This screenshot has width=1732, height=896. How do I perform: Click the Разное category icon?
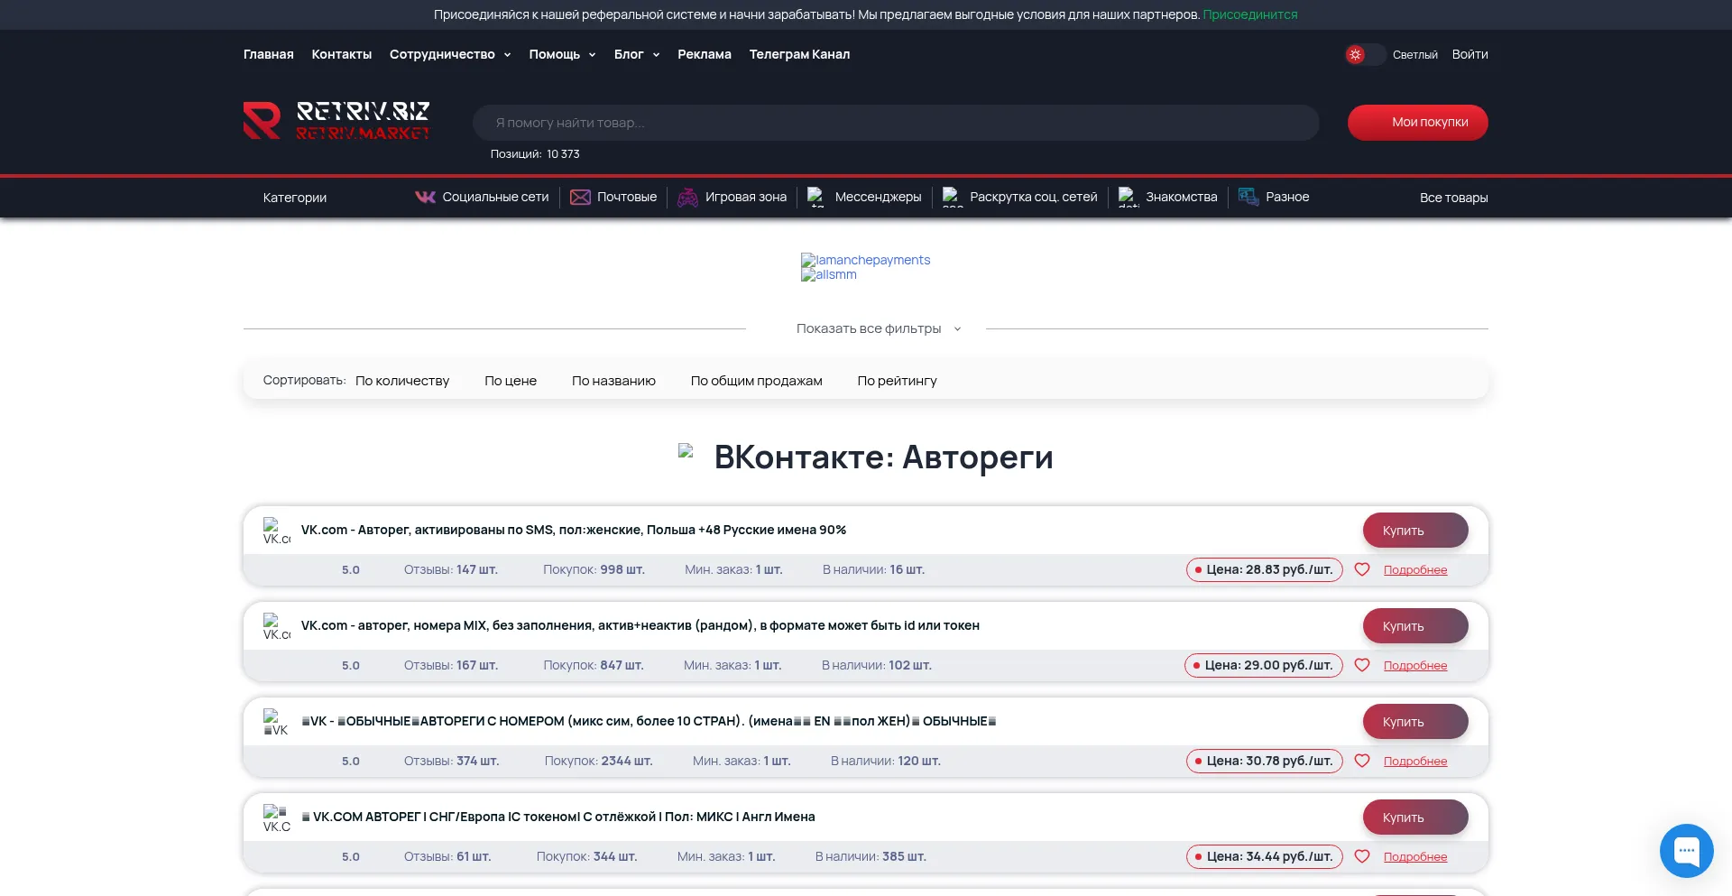coord(1248,197)
